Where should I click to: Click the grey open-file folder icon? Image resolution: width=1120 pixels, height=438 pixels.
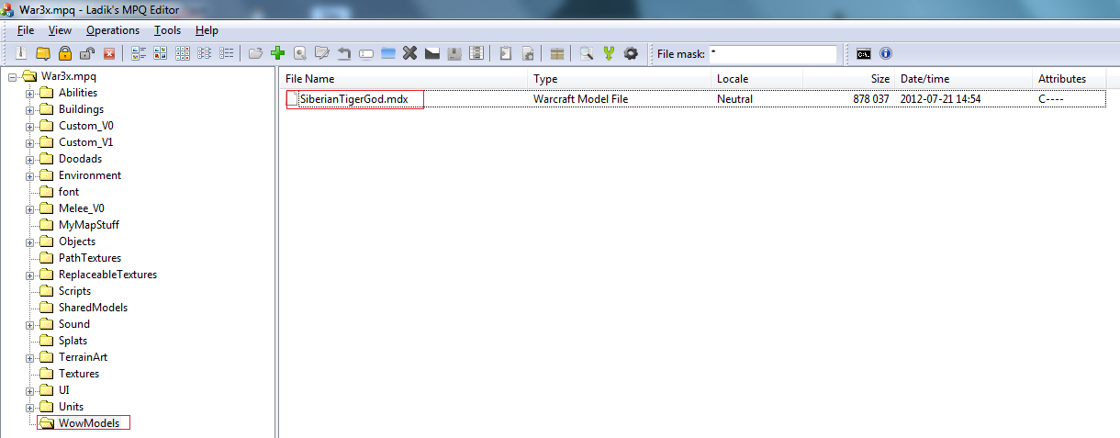(x=255, y=54)
